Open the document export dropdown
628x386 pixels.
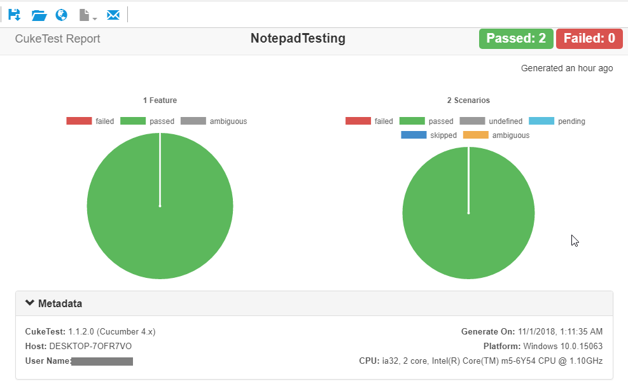tap(88, 15)
